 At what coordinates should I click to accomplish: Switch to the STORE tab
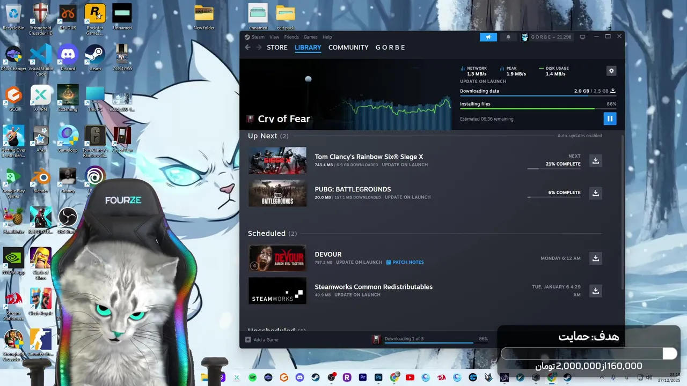coord(277,47)
